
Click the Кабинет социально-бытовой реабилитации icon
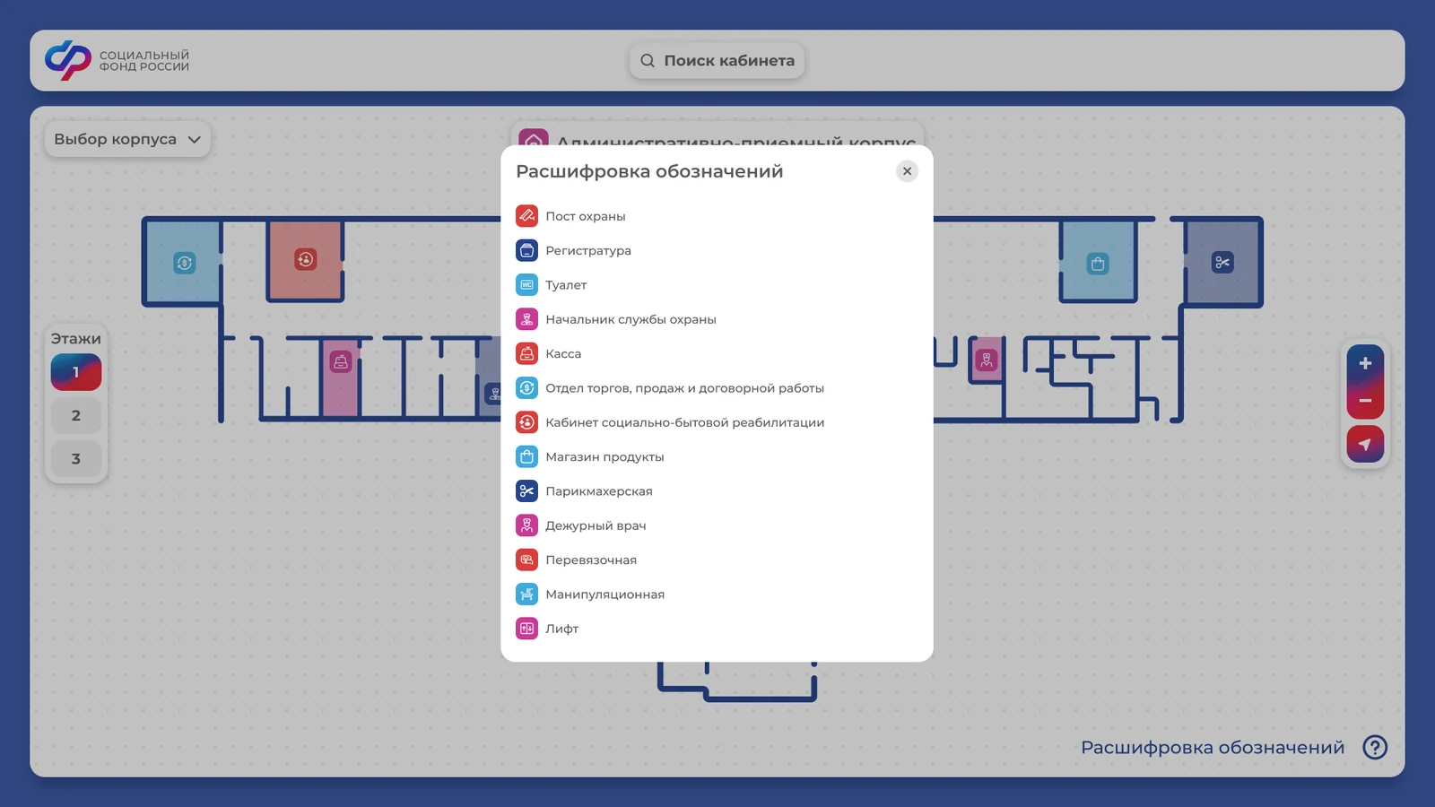526,422
